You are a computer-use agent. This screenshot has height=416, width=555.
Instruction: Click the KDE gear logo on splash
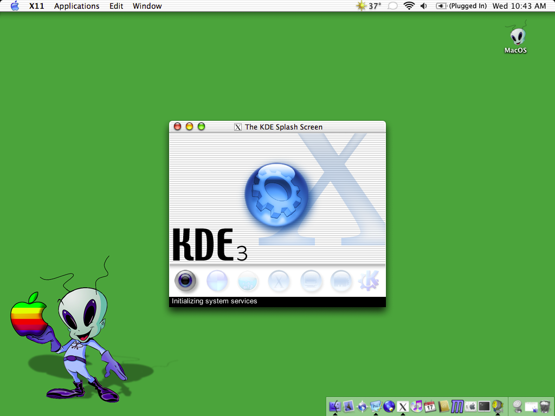pyautogui.click(x=276, y=194)
